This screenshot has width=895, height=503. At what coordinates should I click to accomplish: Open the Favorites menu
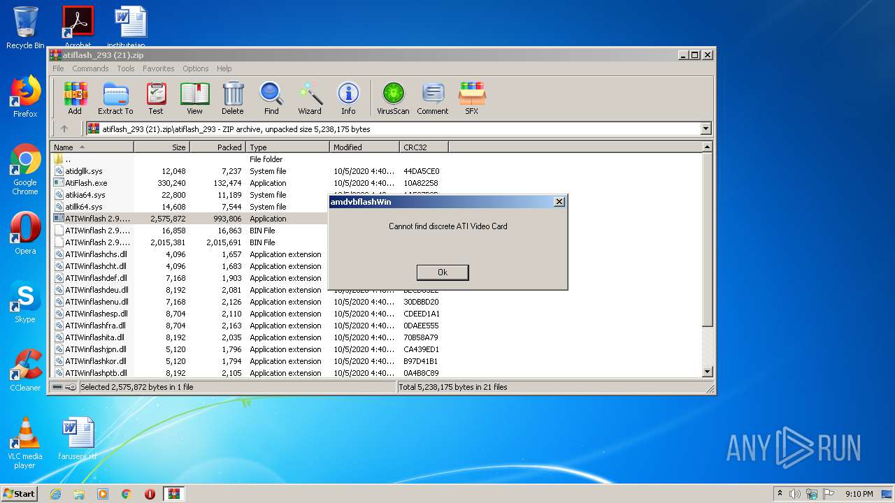(159, 68)
